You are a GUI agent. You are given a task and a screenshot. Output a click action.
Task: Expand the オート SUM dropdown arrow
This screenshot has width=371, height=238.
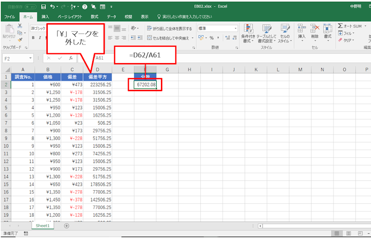tap(365, 26)
